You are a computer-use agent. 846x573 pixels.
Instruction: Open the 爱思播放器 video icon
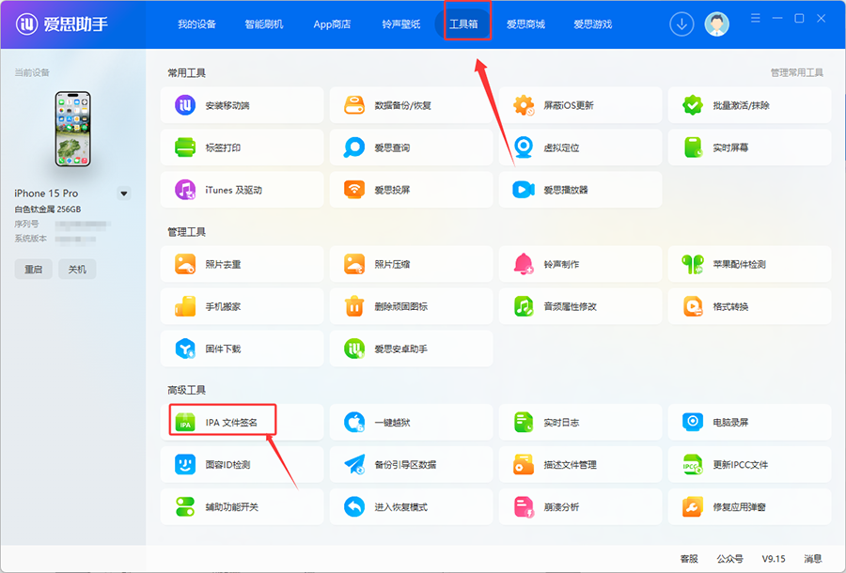pos(524,190)
